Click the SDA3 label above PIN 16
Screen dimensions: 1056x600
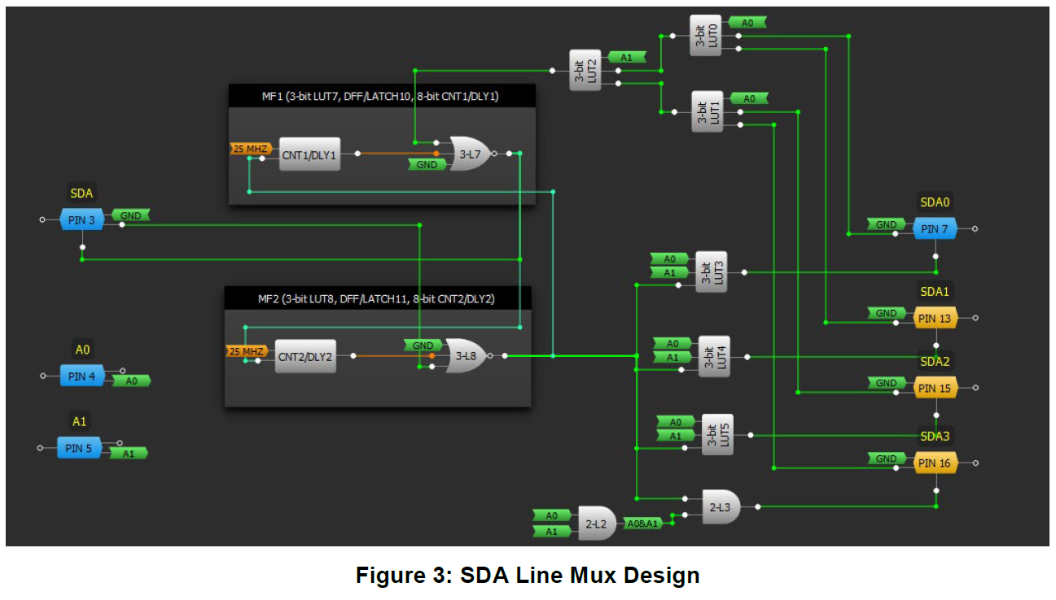pyautogui.click(x=935, y=437)
